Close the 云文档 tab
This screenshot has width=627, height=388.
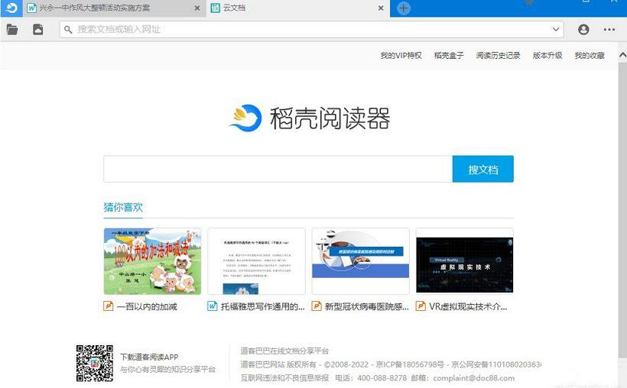point(381,8)
